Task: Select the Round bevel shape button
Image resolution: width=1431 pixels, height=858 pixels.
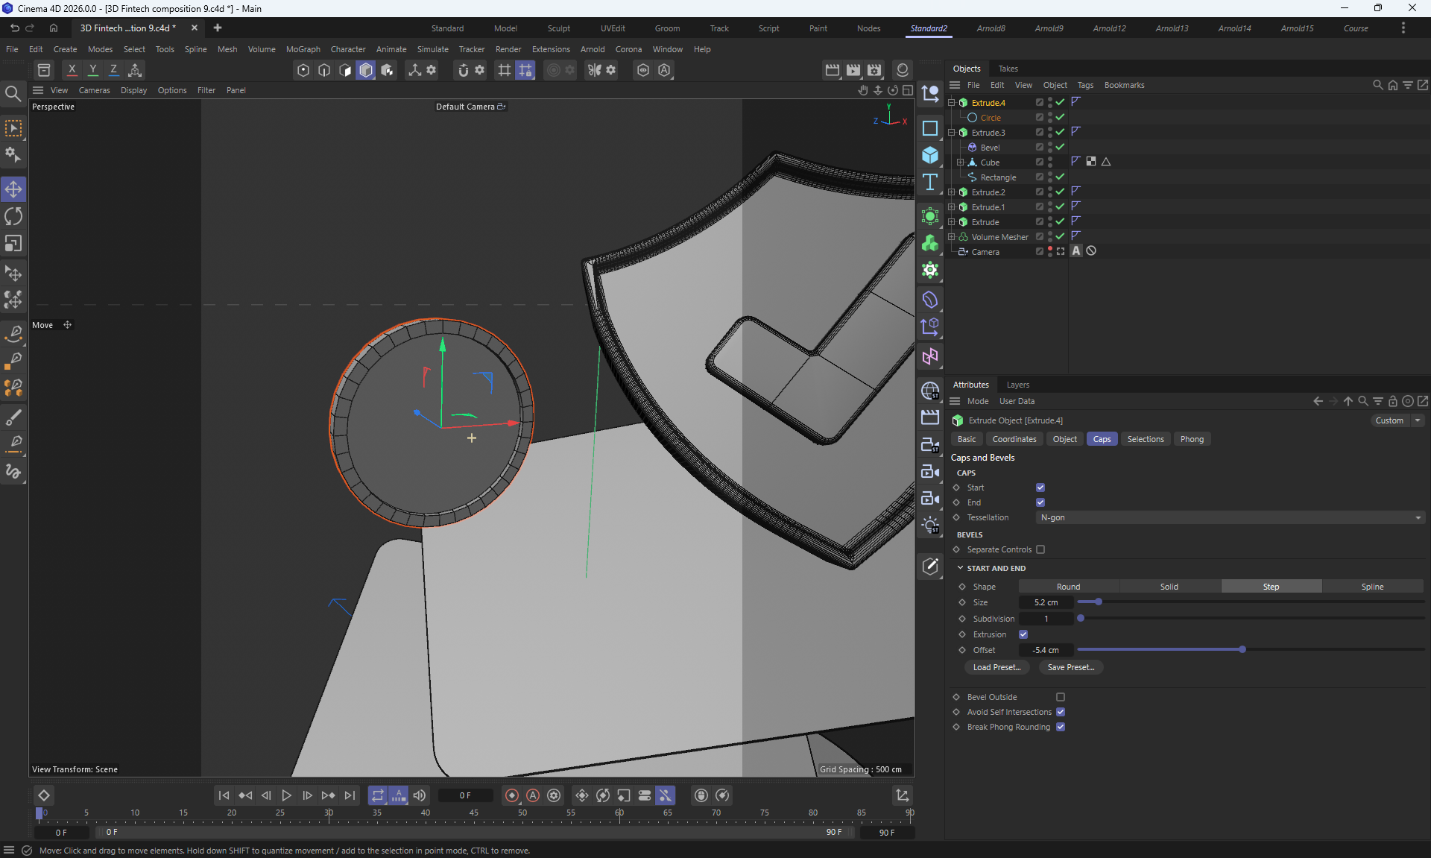Action: pyautogui.click(x=1068, y=587)
